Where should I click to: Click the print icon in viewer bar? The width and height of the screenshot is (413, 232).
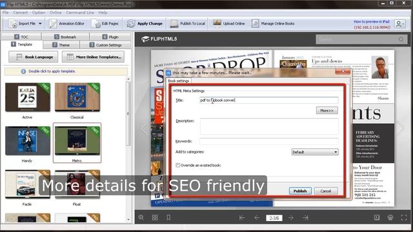point(390,217)
